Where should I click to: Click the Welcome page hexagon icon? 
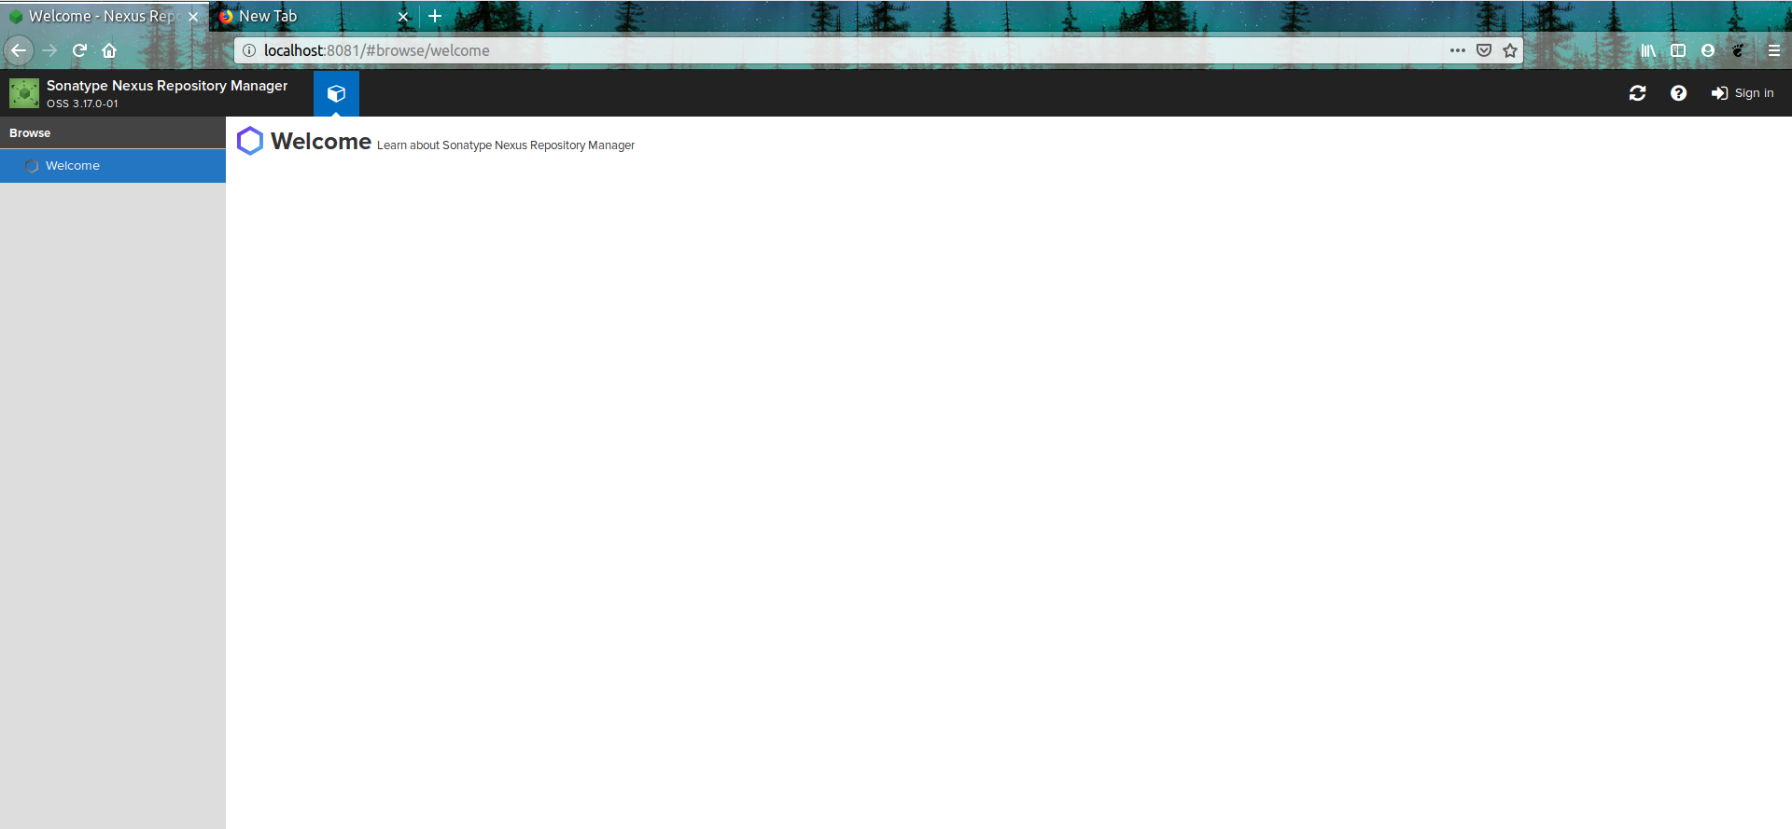250,141
